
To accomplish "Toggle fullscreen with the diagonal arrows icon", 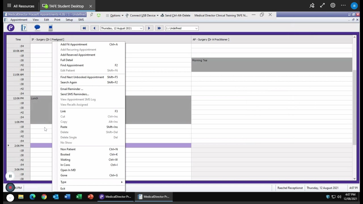I will pyautogui.click(x=322, y=6).
